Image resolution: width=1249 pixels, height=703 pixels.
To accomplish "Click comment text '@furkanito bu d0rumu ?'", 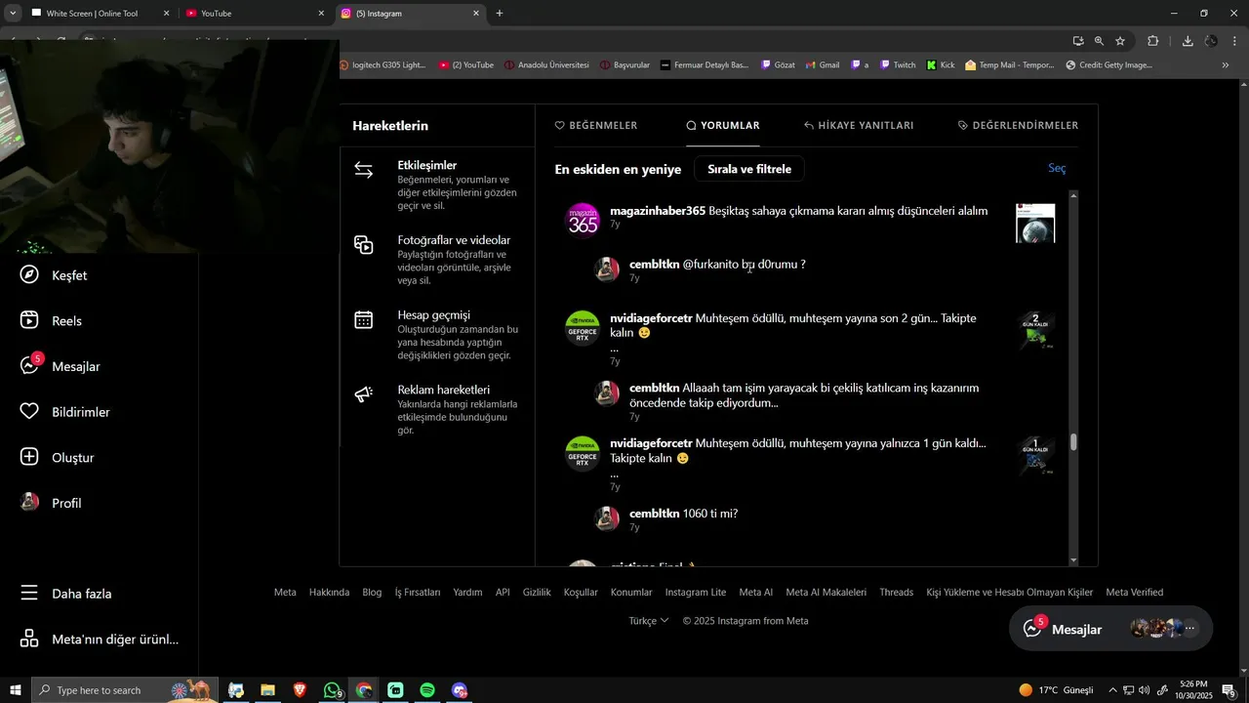I will pyautogui.click(x=744, y=265).
